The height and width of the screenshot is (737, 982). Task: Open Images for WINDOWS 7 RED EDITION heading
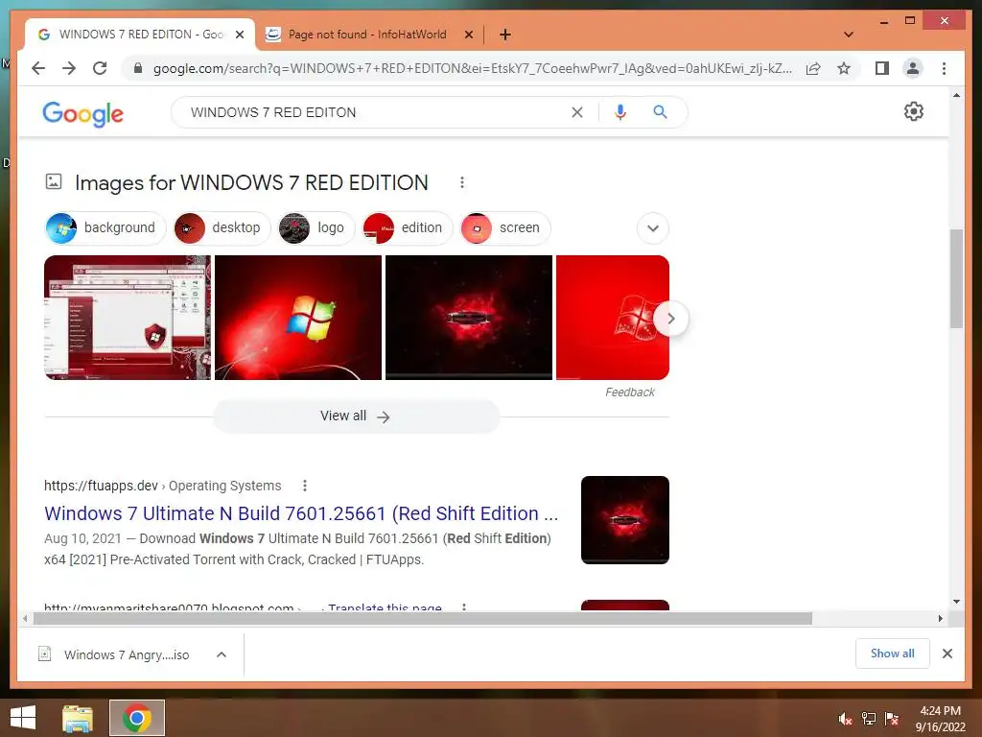tap(251, 182)
